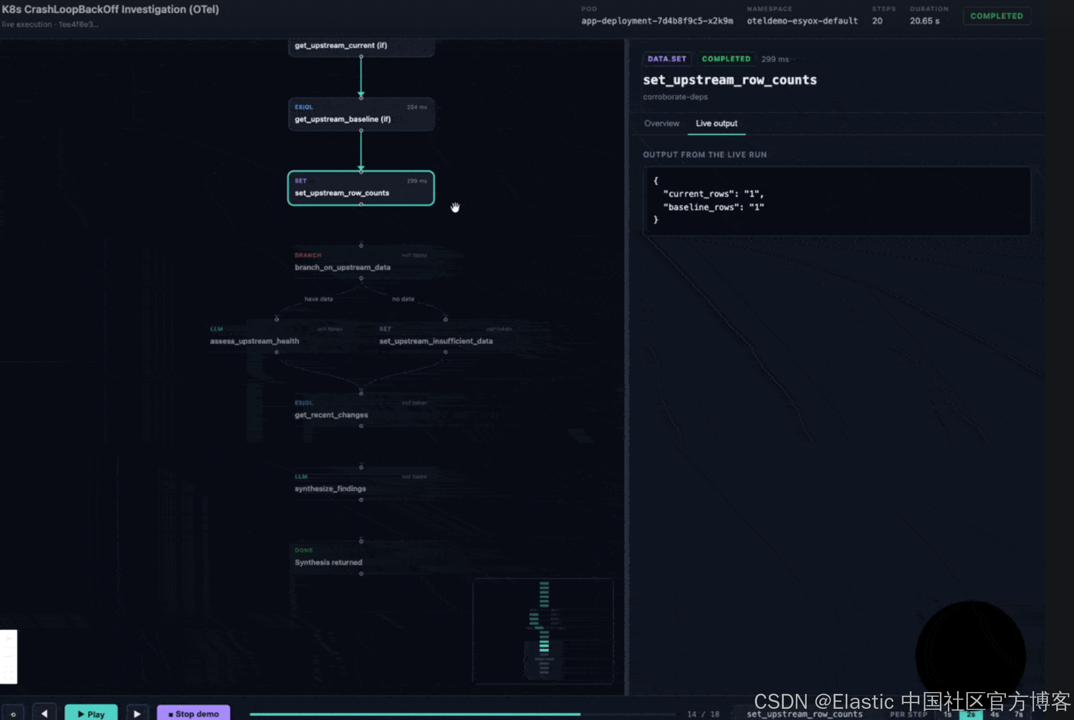This screenshot has height=720, width=1074.
Task: Click the branch_on_upstream_data node
Action: [361, 262]
